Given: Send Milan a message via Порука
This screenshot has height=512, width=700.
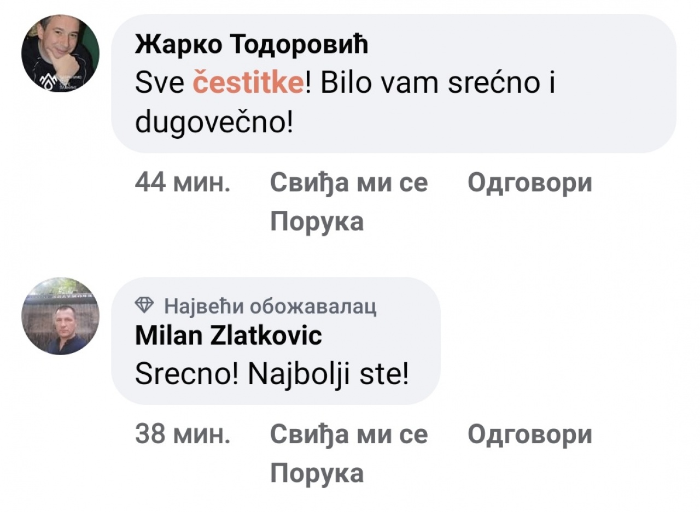Looking at the screenshot, I should point(317,473).
